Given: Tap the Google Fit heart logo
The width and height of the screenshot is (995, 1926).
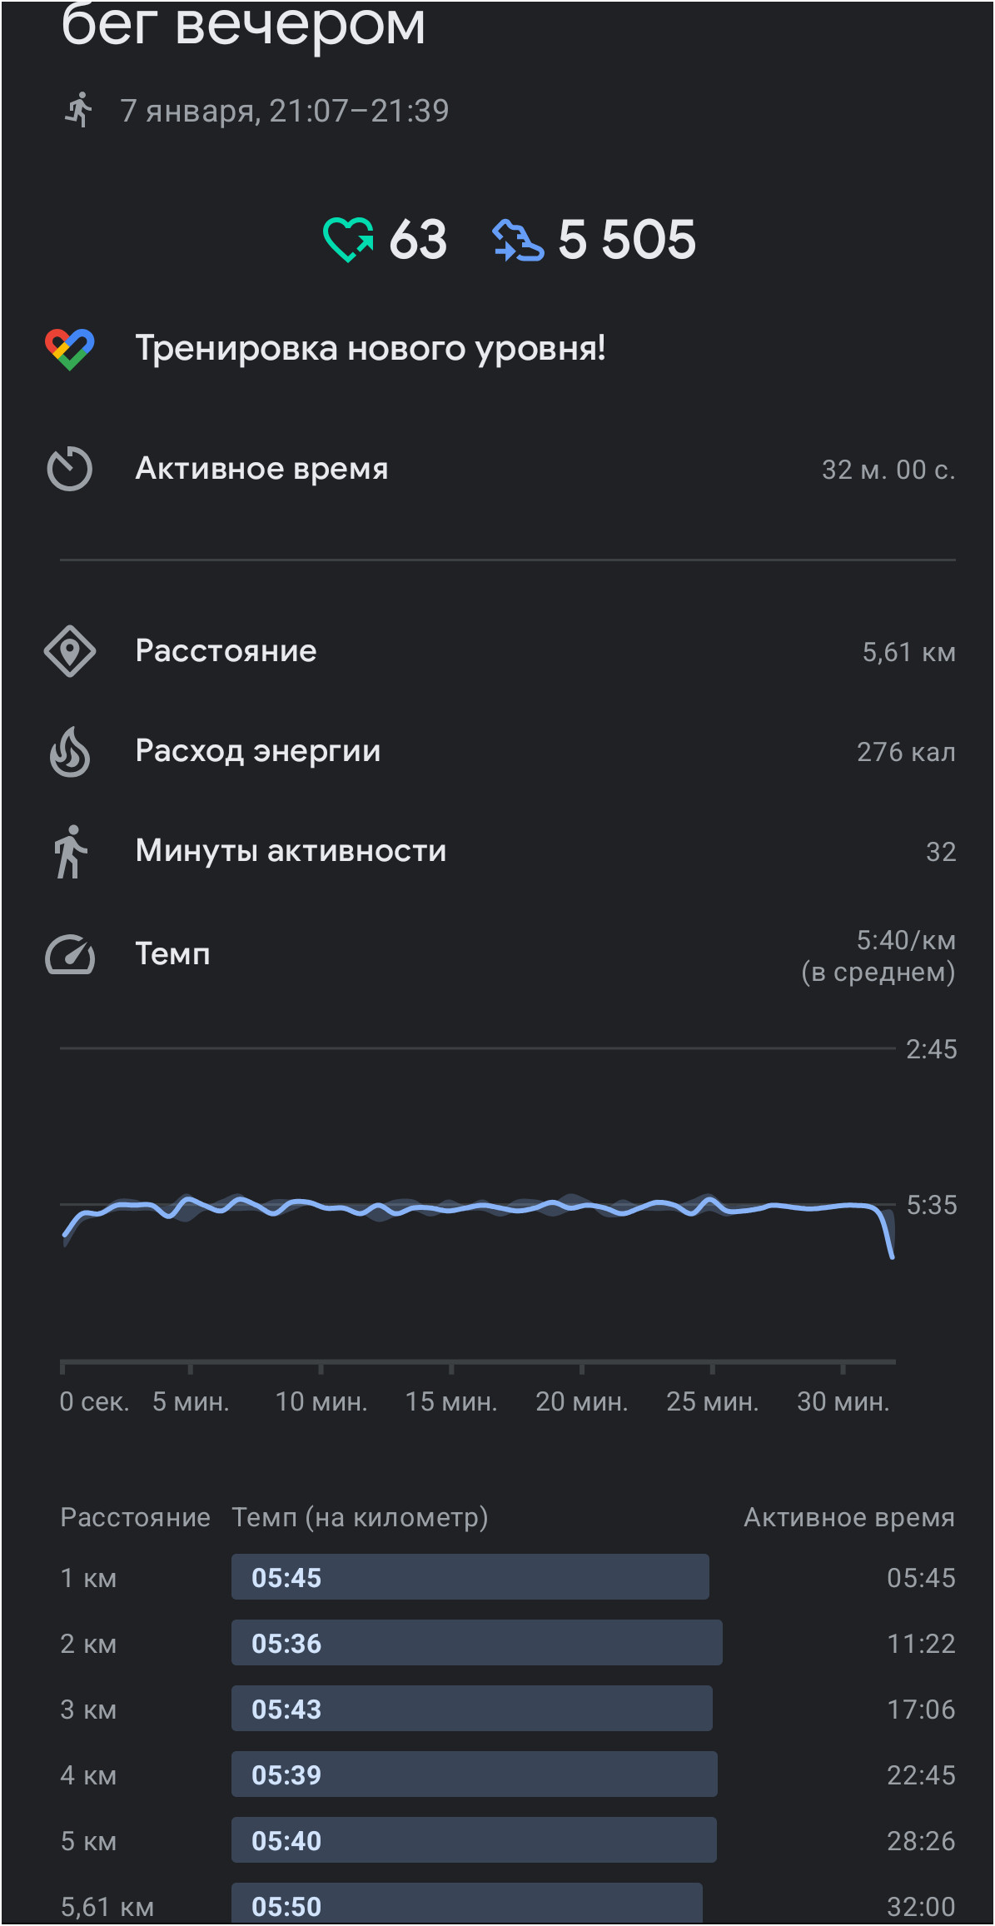Looking at the screenshot, I should [70, 349].
